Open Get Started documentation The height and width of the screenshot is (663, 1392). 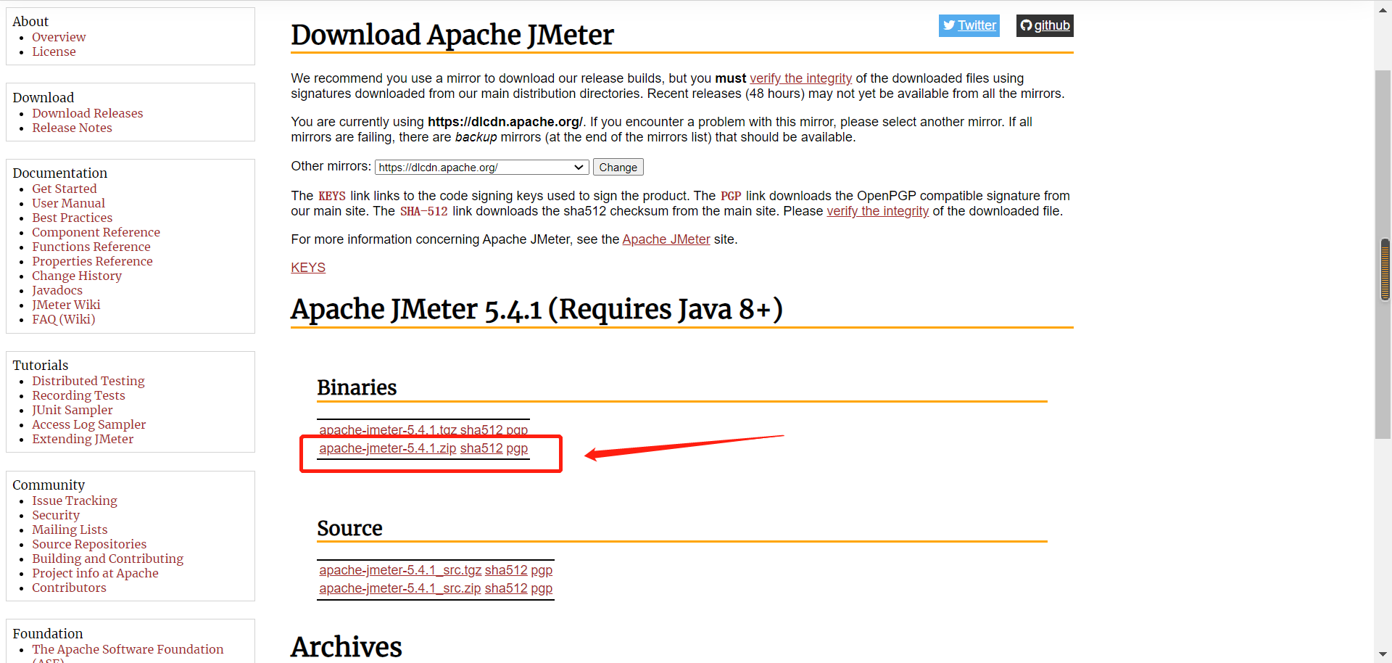click(64, 189)
